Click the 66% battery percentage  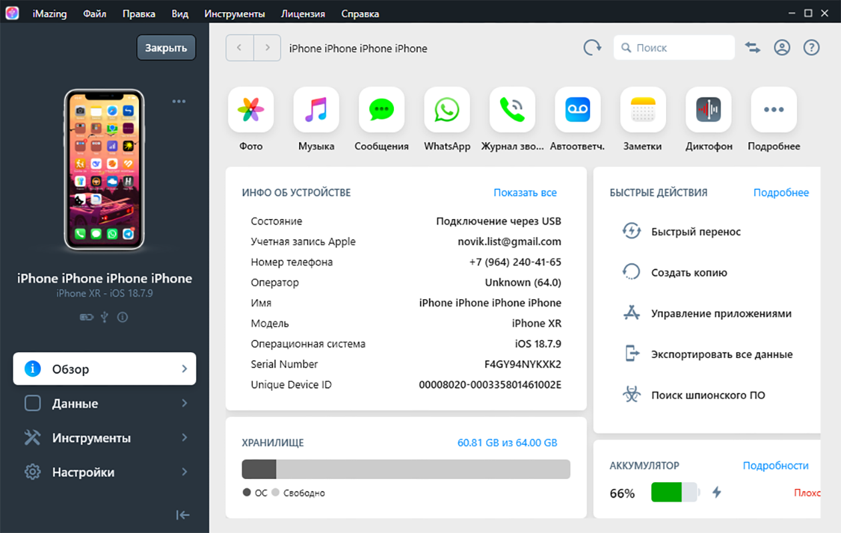[x=622, y=494]
